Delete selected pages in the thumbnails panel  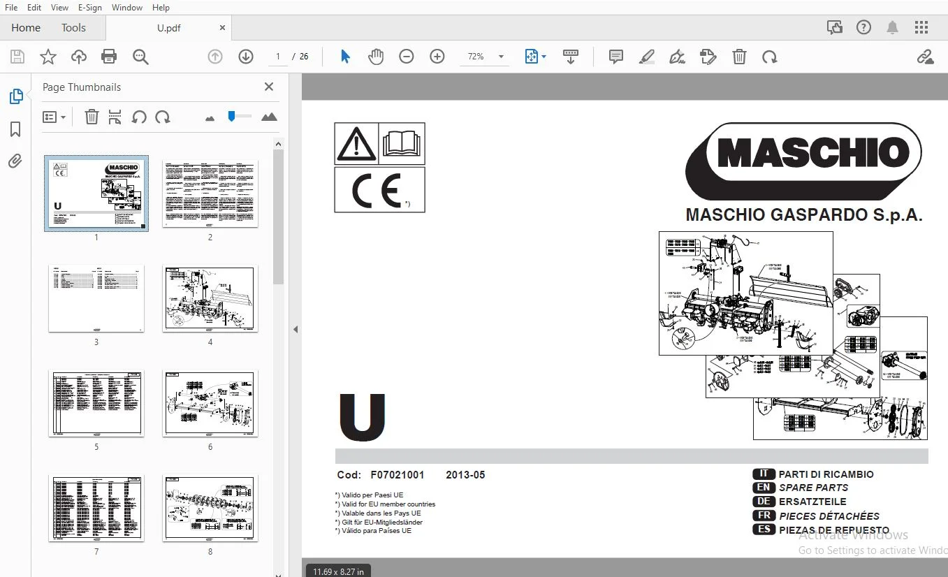tap(92, 117)
